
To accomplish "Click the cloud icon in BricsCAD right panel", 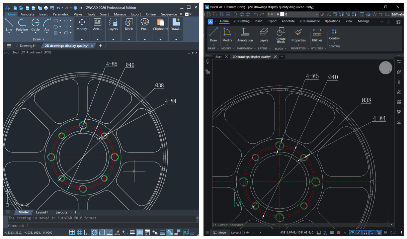I will [399, 122].
